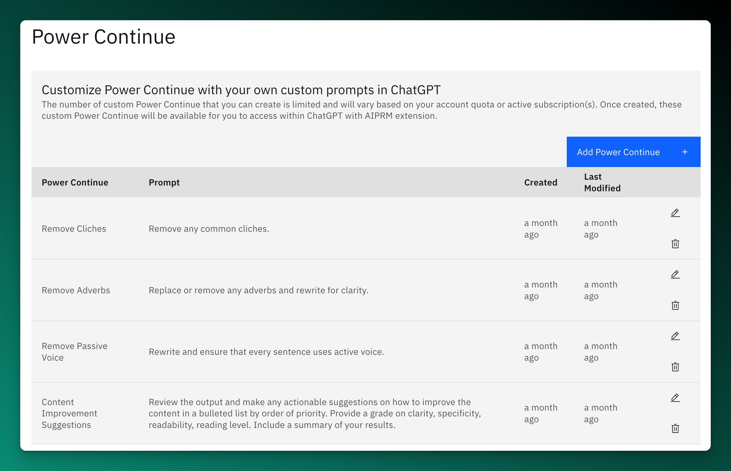Delete the Remove Passive Voice entry
This screenshot has width=731, height=471.
click(x=675, y=367)
